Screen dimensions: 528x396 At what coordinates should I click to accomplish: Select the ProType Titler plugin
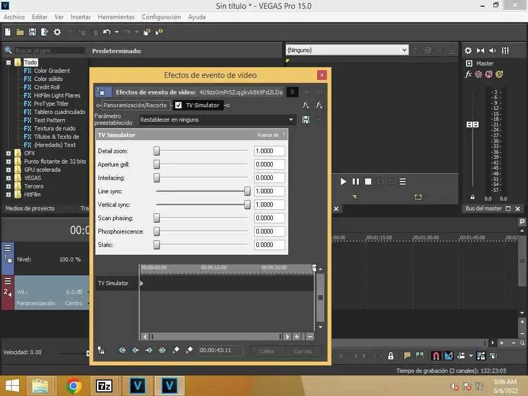click(x=51, y=104)
